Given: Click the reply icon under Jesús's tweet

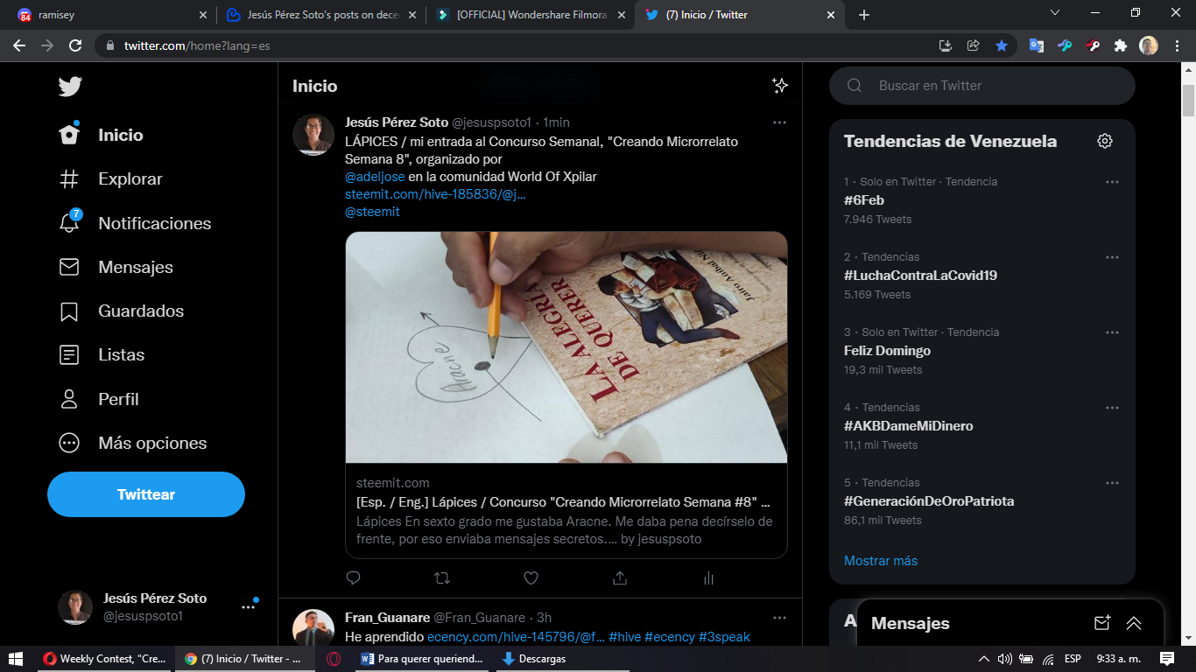Looking at the screenshot, I should pos(353,577).
